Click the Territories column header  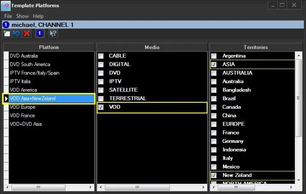click(255, 47)
